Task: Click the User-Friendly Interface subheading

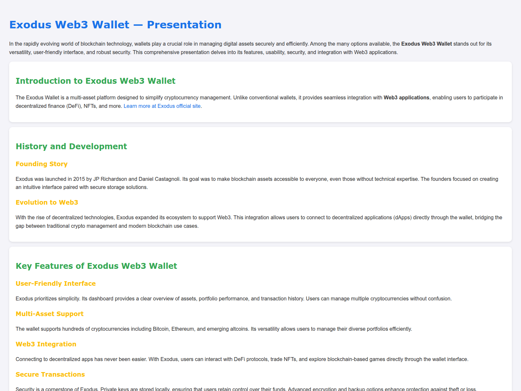Action: pyautogui.click(x=55, y=283)
